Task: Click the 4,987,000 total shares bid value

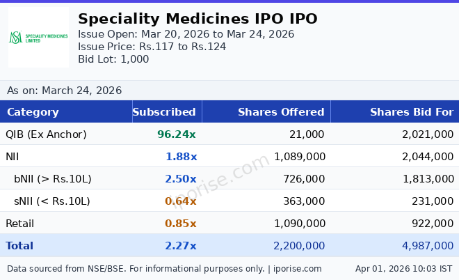Action: point(428,246)
